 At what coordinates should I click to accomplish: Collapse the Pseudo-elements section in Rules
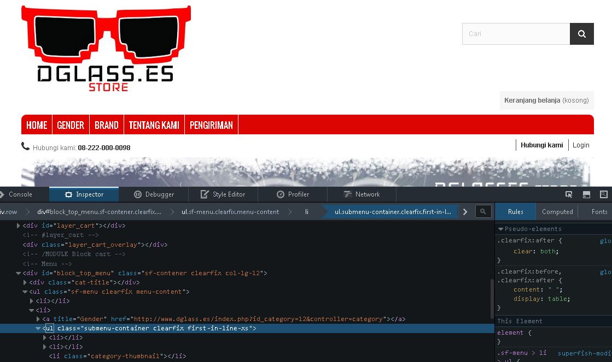click(500, 229)
